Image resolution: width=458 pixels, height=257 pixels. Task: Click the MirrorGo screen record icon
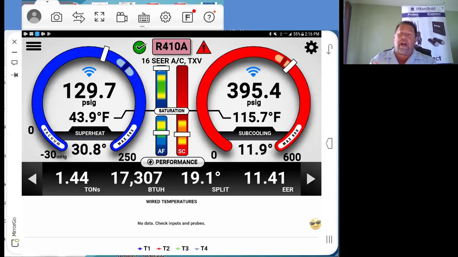[122, 17]
